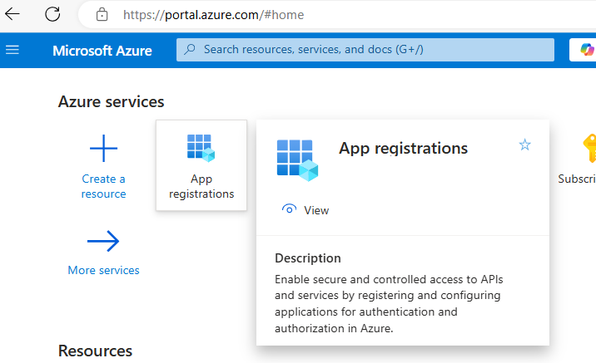596x363 pixels.
Task: Open App registrations heading in hover card
Action: point(403,149)
